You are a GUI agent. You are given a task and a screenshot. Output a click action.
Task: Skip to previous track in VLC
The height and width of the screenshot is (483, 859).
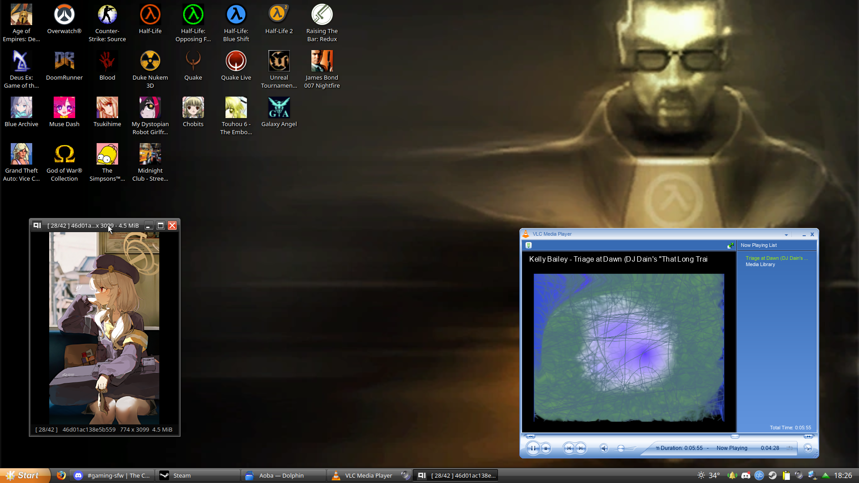pos(569,448)
